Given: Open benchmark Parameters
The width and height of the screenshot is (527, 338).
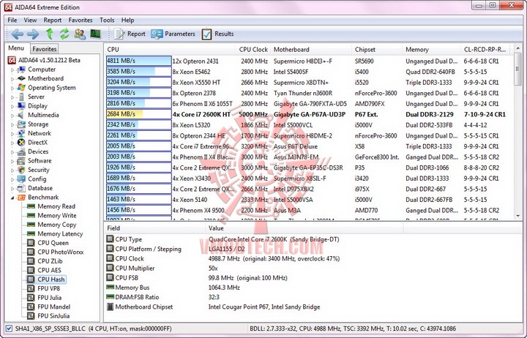Looking at the screenshot, I should [173, 34].
